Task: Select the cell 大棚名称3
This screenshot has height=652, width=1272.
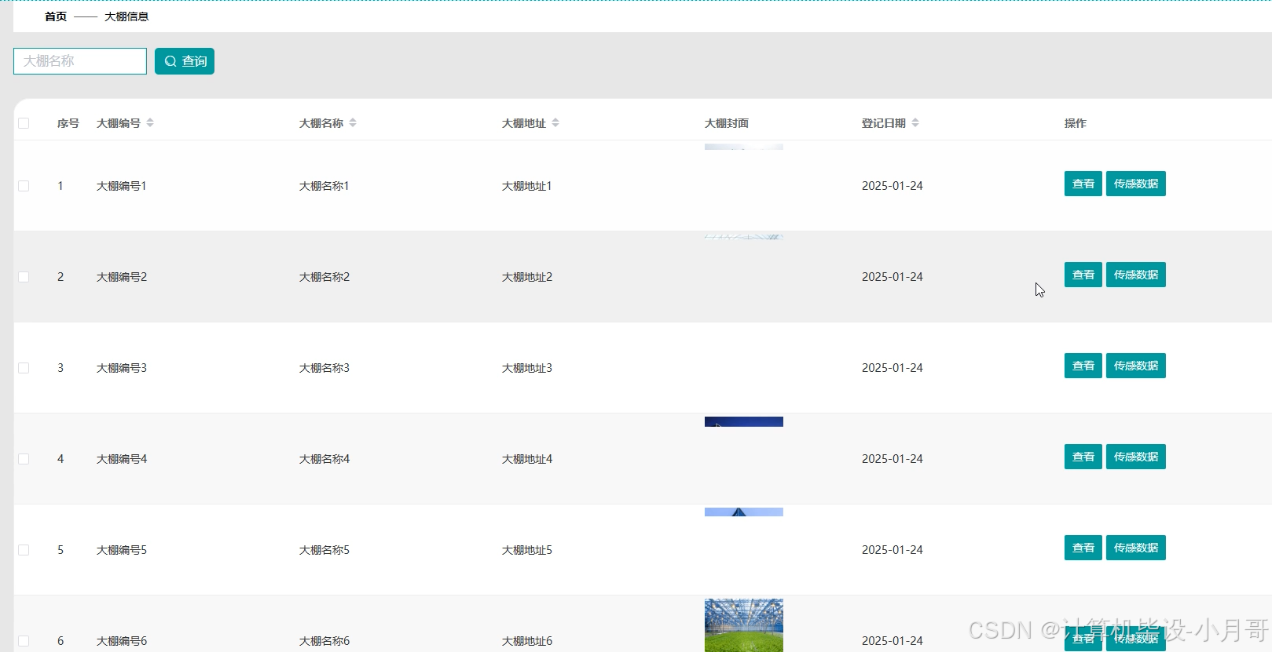Action: (x=324, y=368)
